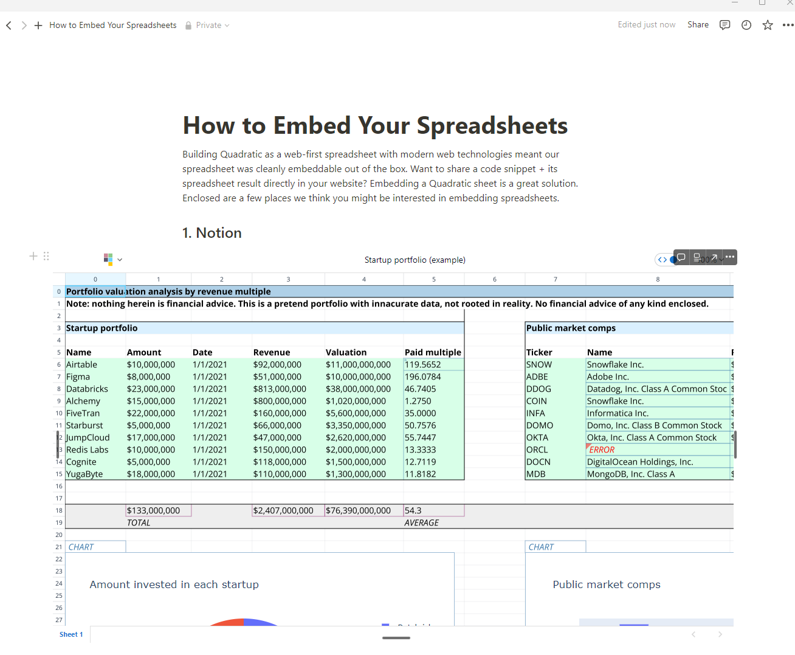Select the Sheet 1 tab

tap(71, 634)
